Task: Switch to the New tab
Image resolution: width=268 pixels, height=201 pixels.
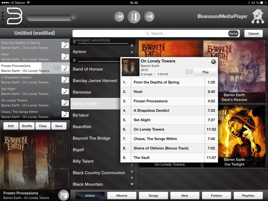Action: point(185,196)
